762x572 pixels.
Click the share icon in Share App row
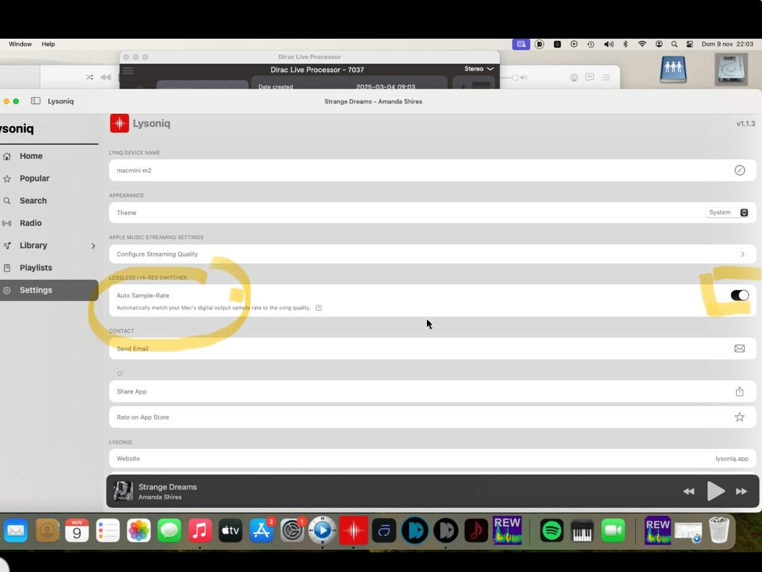739,392
